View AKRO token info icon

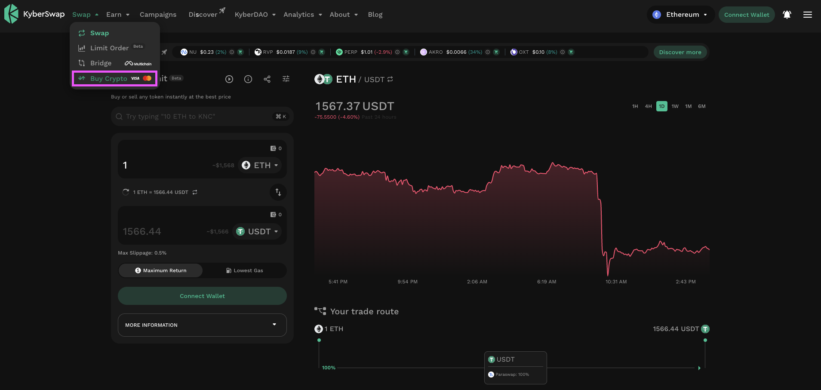tap(488, 52)
